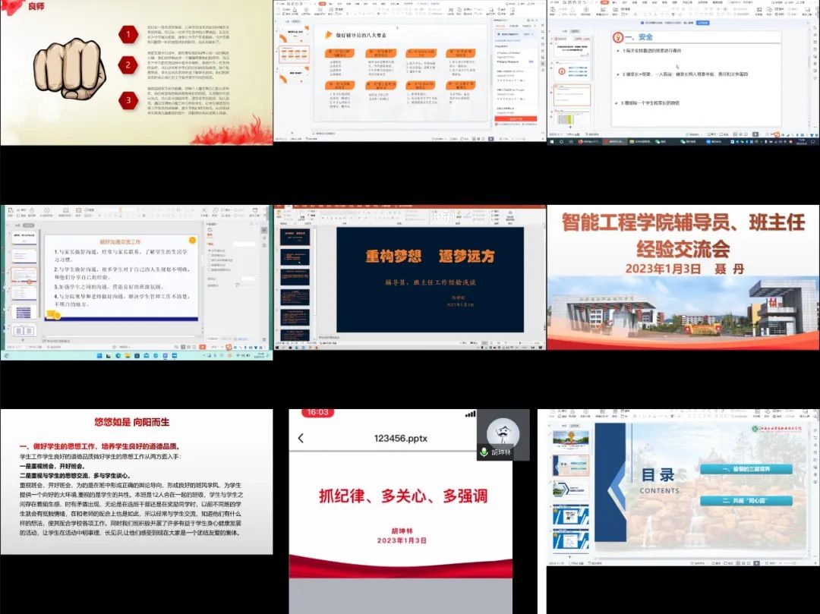
Task: Select dark title slide thumbnail in PowerPoint panel
Action: point(295,238)
